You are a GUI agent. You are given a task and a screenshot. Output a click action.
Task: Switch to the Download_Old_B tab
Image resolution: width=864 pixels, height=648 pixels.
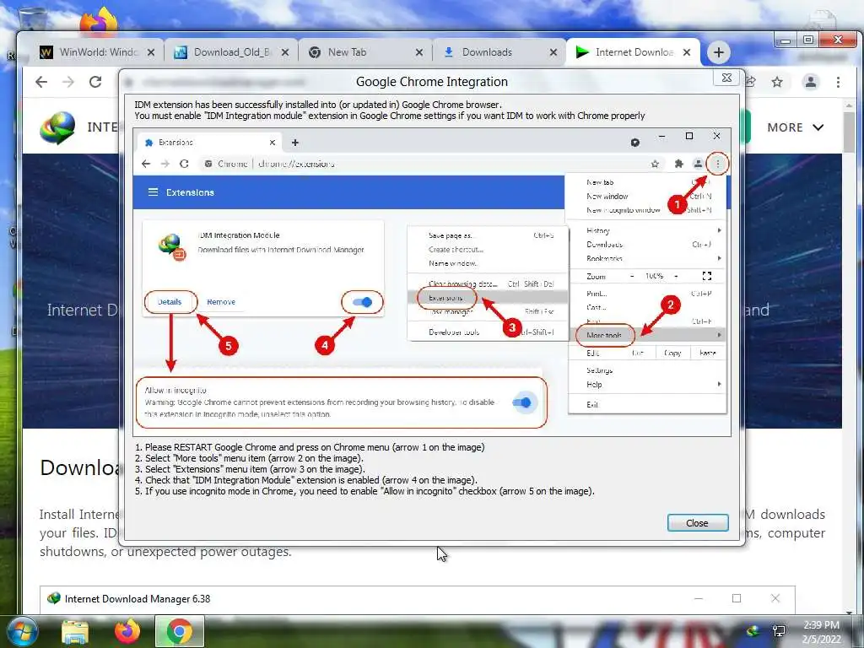[232, 52]
